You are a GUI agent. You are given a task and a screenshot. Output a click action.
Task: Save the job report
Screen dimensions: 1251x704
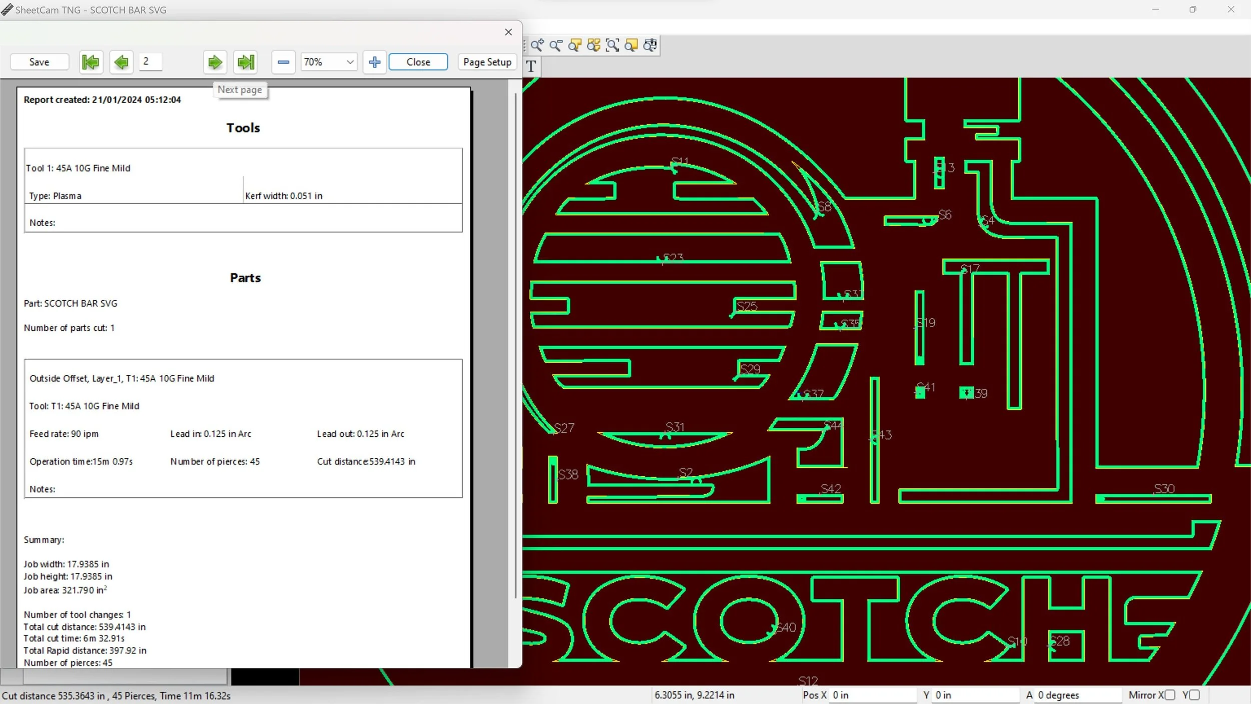point(39,62)
